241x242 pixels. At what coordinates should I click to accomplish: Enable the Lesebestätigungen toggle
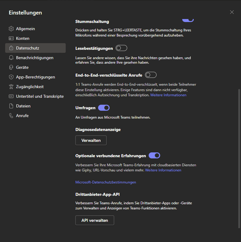pos(121,48)
